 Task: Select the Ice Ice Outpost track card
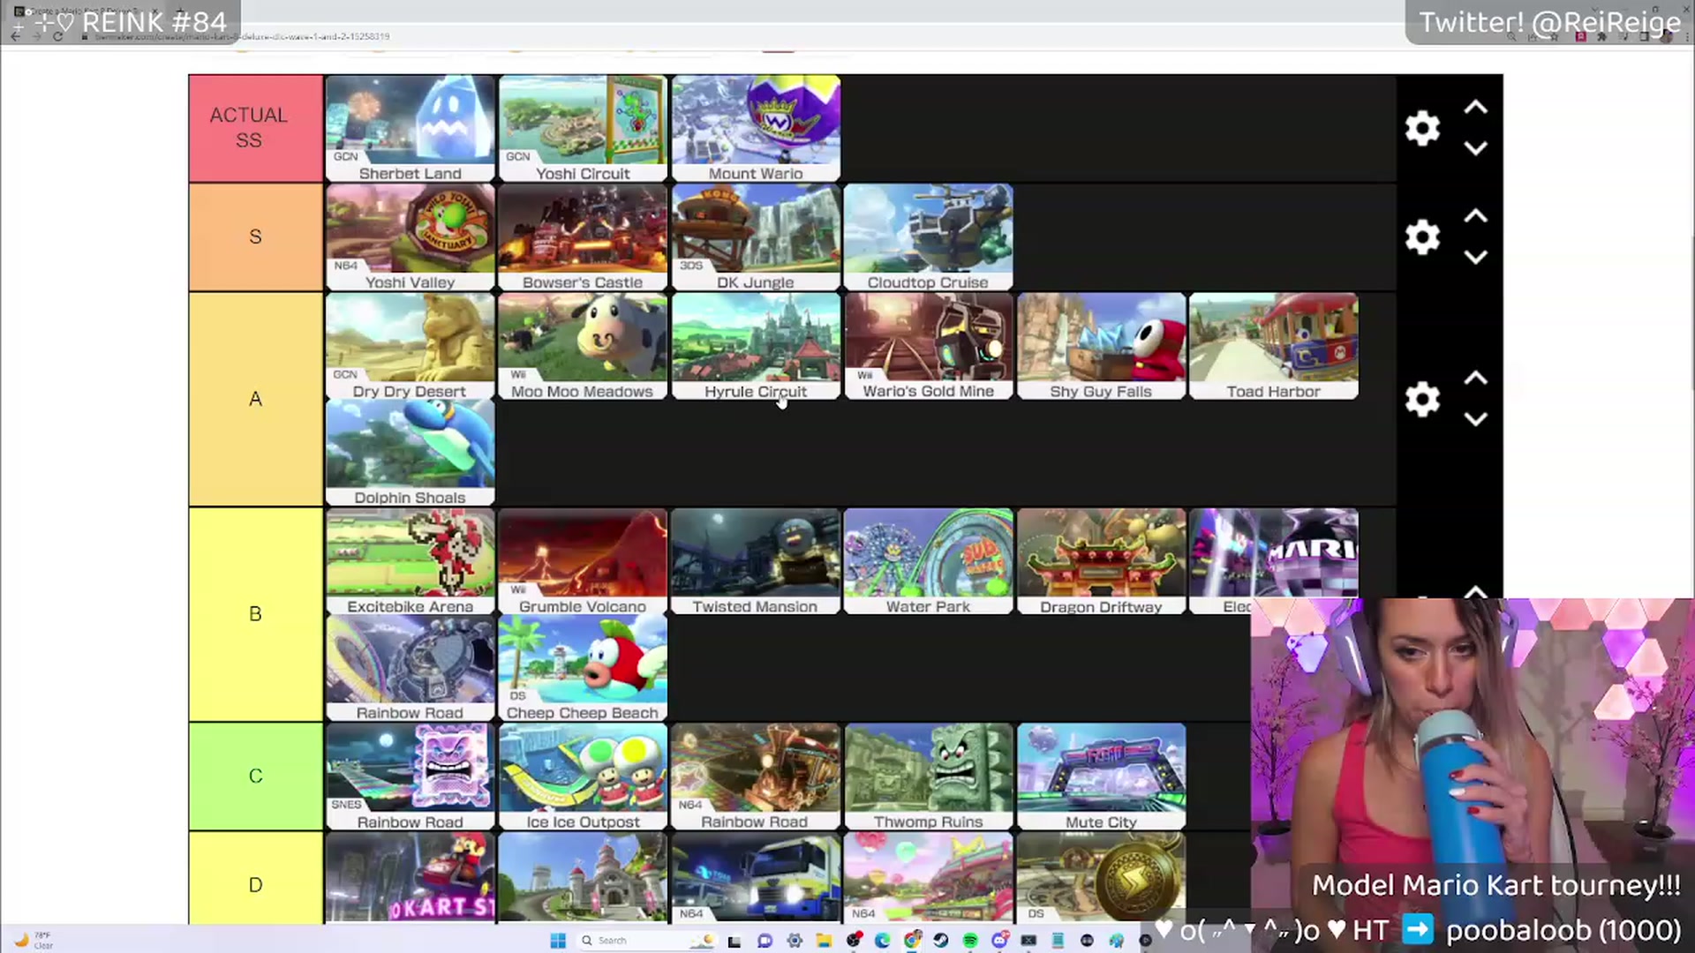click(x=583, y=777)
